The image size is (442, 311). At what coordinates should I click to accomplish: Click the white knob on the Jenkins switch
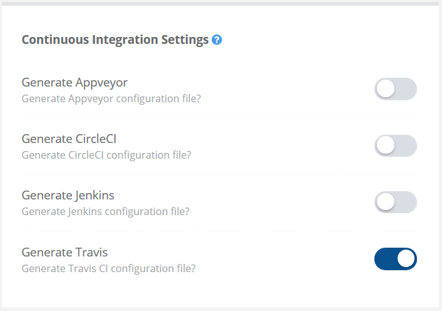pyautogui.click(x=386, y=202)
